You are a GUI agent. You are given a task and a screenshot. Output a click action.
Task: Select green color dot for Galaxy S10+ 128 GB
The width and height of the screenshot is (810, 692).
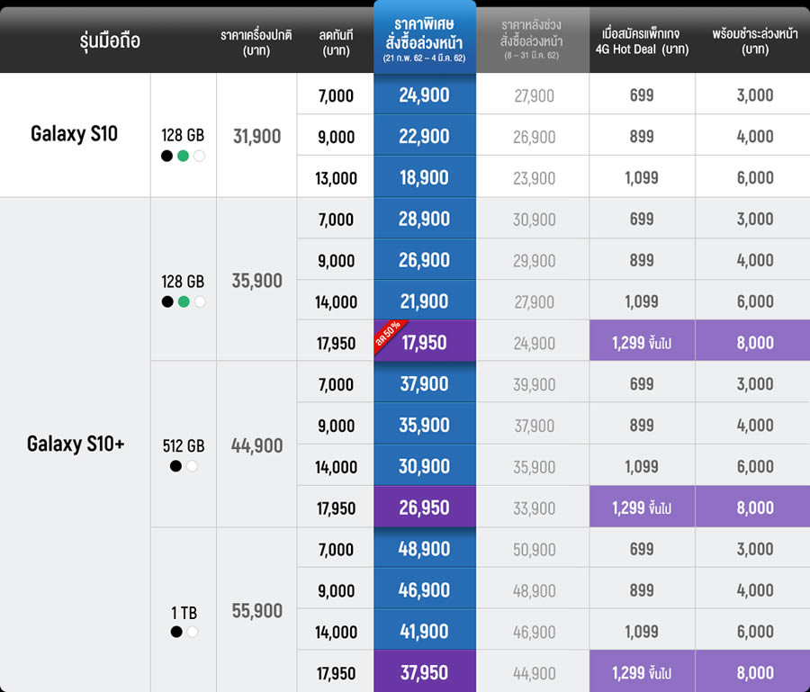pyautogui.click(x=183, y=301)
